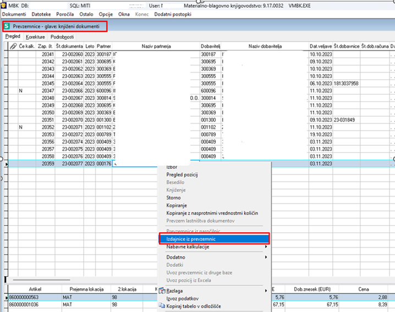
Task: Choose Storno in the context menu
Action: [173, 198]
